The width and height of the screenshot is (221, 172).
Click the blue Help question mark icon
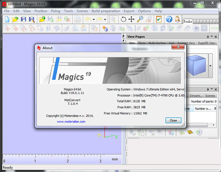click(169, 19)
